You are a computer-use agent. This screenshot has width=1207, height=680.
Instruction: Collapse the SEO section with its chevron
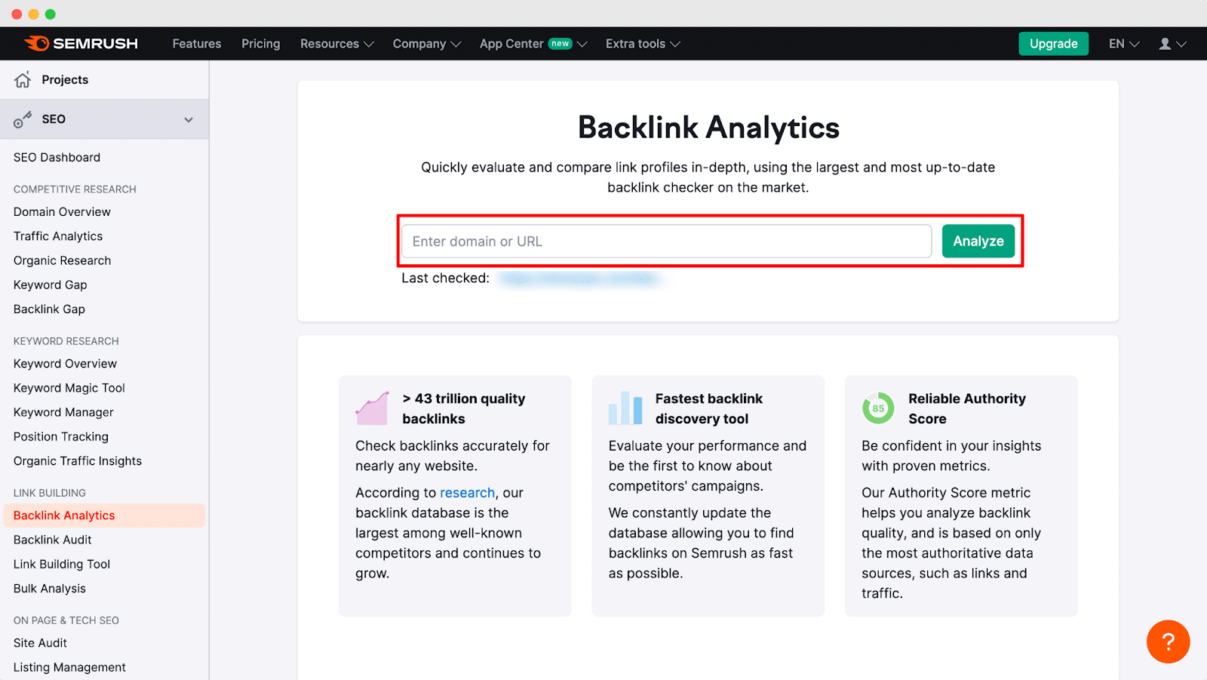pos(188,118)
